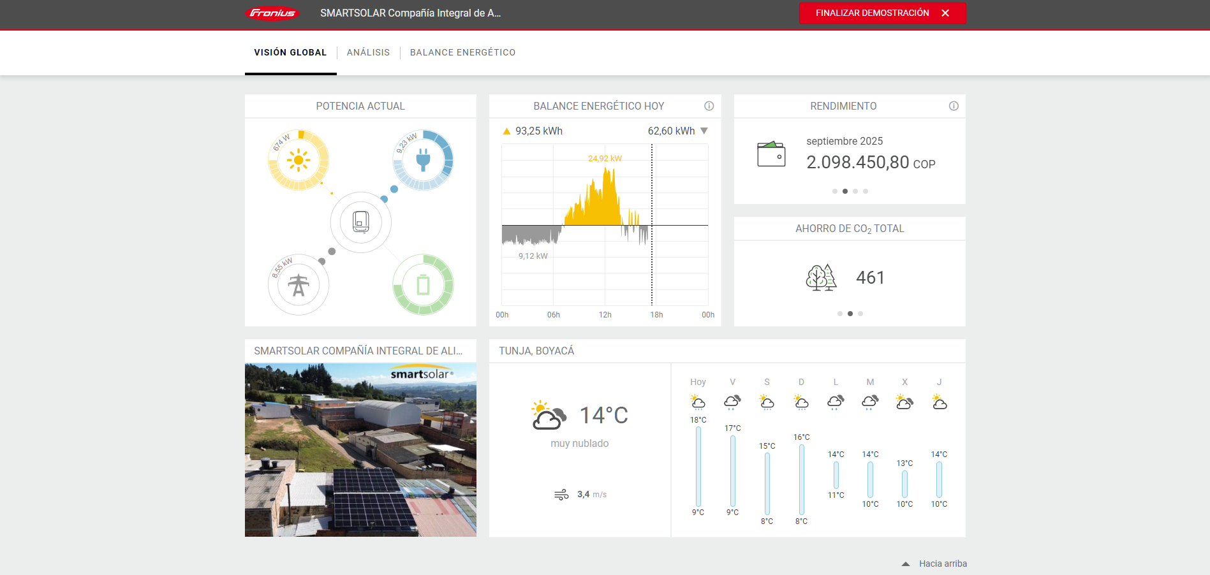Click Finalizar Demostración button
Viewport: 1210px width, 575px height.
tap(882, 13)
